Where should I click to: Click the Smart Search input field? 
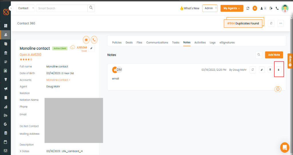coord(62,8)
